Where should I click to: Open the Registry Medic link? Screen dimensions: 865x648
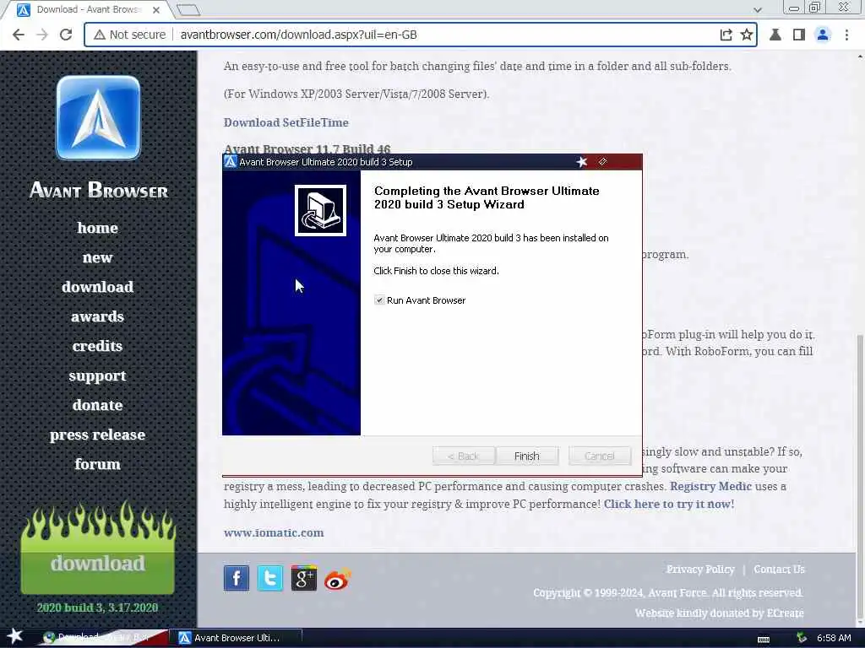(710, 486)
